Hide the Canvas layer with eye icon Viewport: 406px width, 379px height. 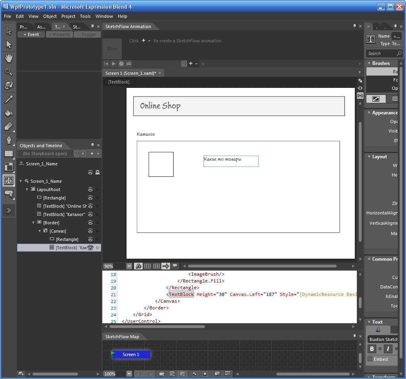click(x=90, y=231)
